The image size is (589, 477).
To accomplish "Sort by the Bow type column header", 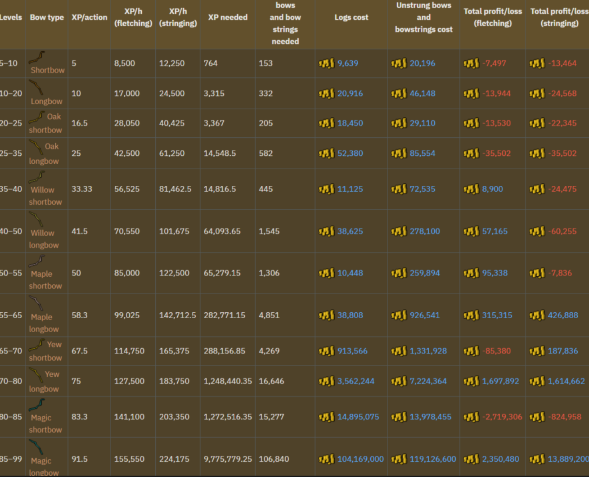I will tap(47, 18).
